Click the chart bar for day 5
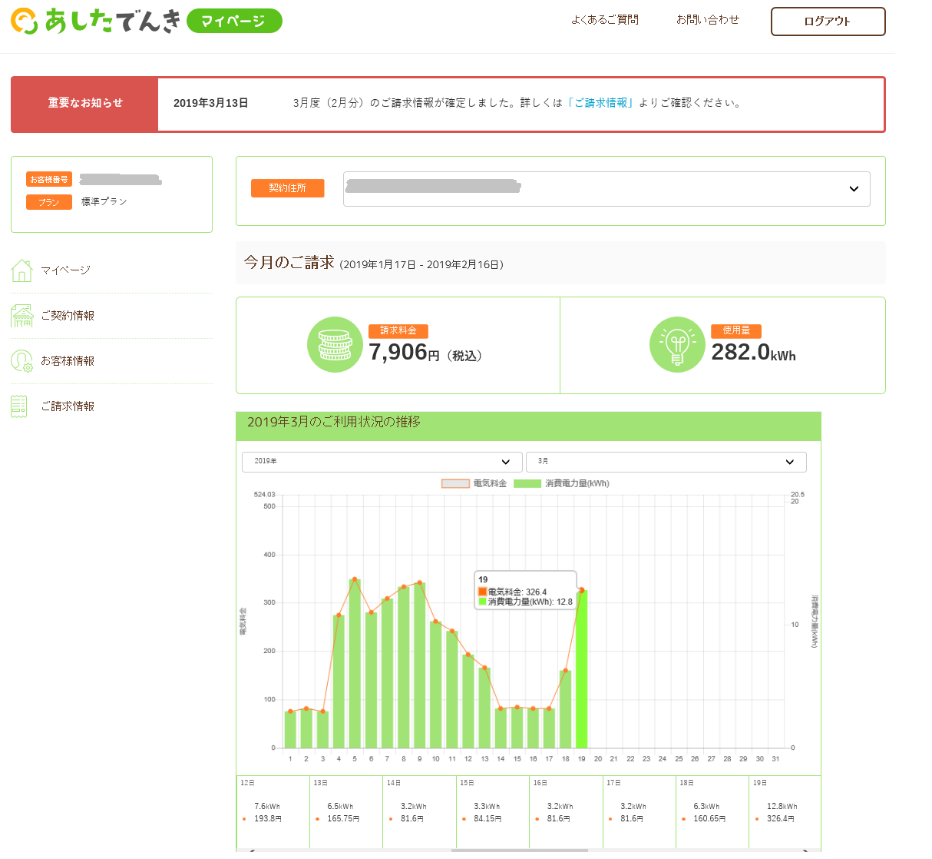The width and height of the screenshot is (932, 859). click(355, 663)
